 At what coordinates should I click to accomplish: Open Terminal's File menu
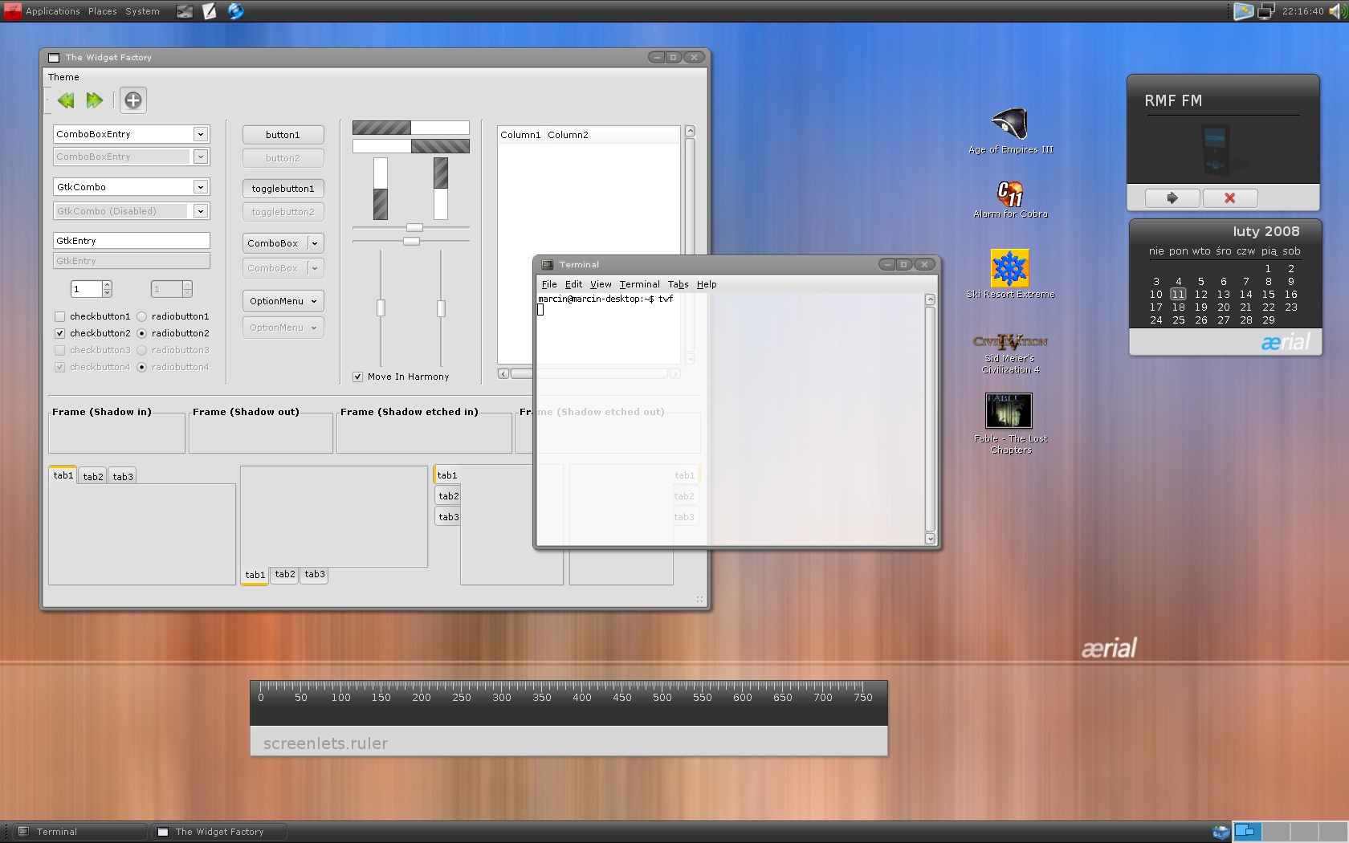549,284
